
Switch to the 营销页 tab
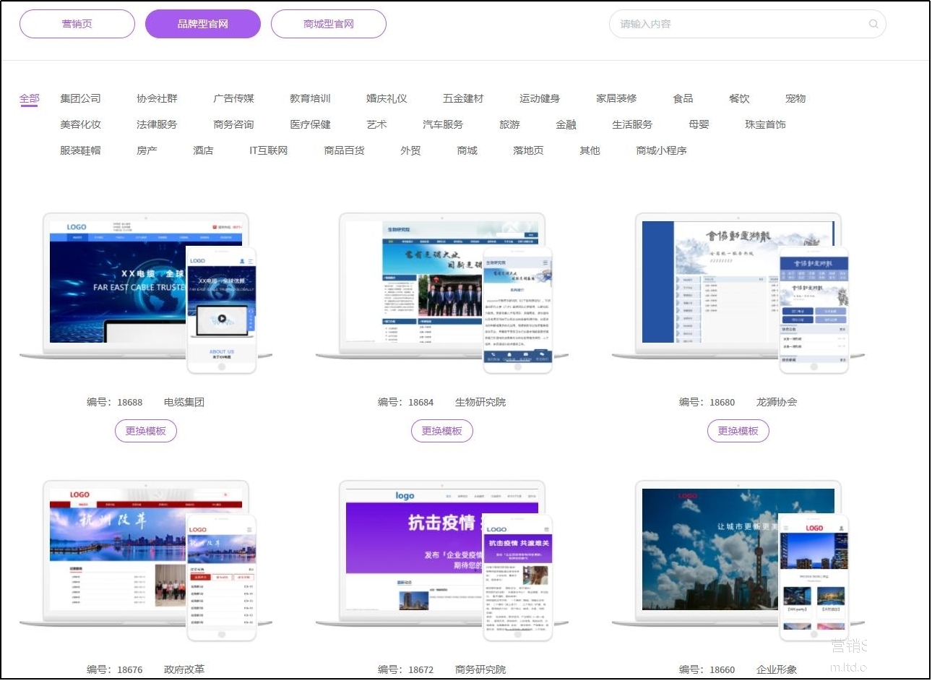pos(77,24)
